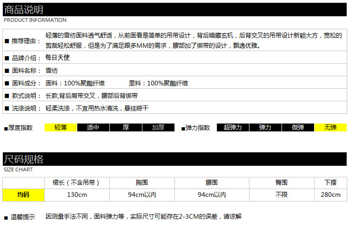Click the 每日天使 brand name text
The image size is (349, 228).
(58, 58)
